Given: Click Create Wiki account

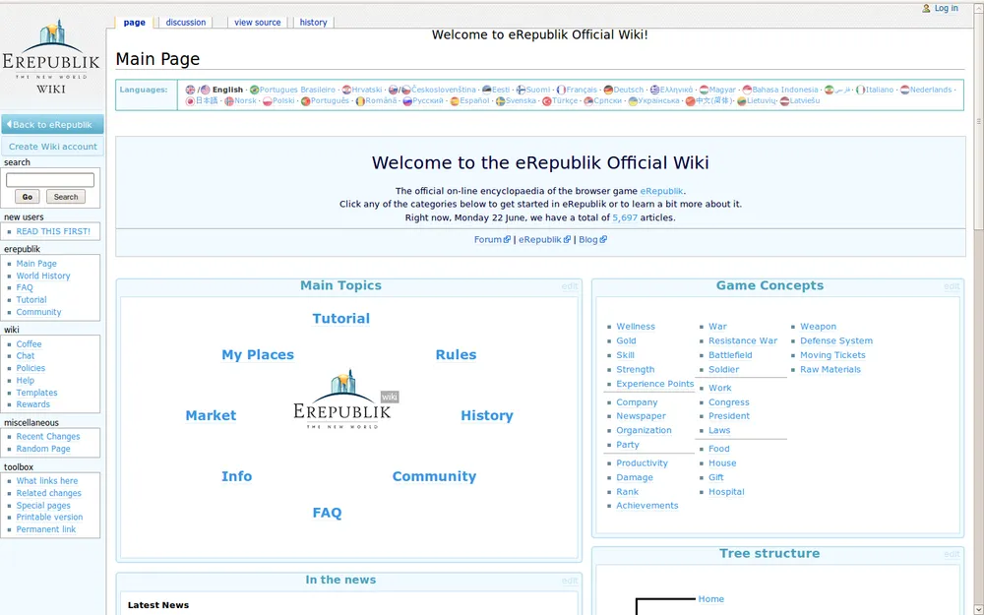Looking at the screenshot, I should pos(53,147).
